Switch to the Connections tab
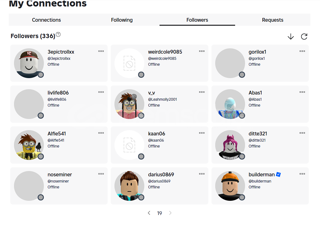320x233 pixels. [x=46, y=20]
